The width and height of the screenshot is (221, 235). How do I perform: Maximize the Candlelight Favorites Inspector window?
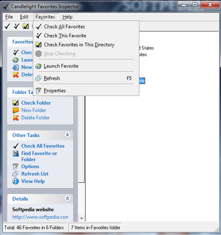pos(195,5)
